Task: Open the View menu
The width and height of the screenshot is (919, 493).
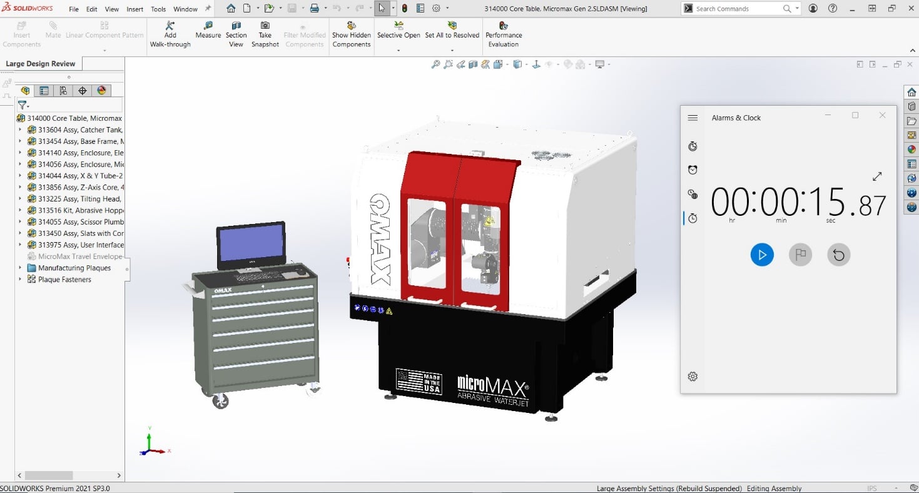Action: 112,9
